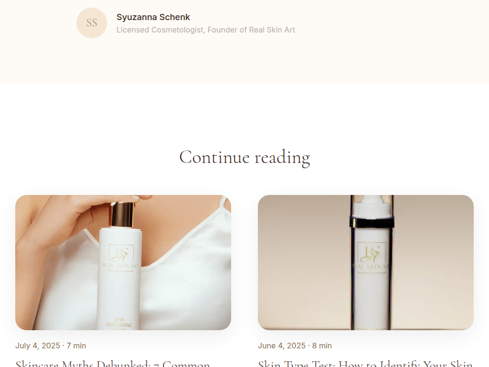Open the AHA exfoliating toner article image
This screenshot has width=489, height=367.
(123, 262)
